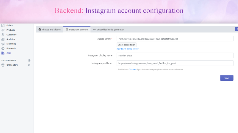Viewport: 238px width, 133px height.
Task: Switch to Photos and videos tab
Action: click(x=49, y=29)
